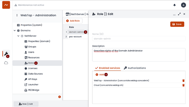Click the administration wrench icon in sidebar
189x107 pixels.
pos(6,54)
